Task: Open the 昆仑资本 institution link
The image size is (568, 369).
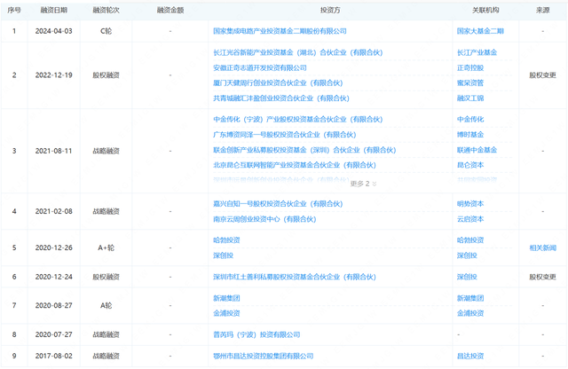Action: pyautogui.click(x=470, y=165)
